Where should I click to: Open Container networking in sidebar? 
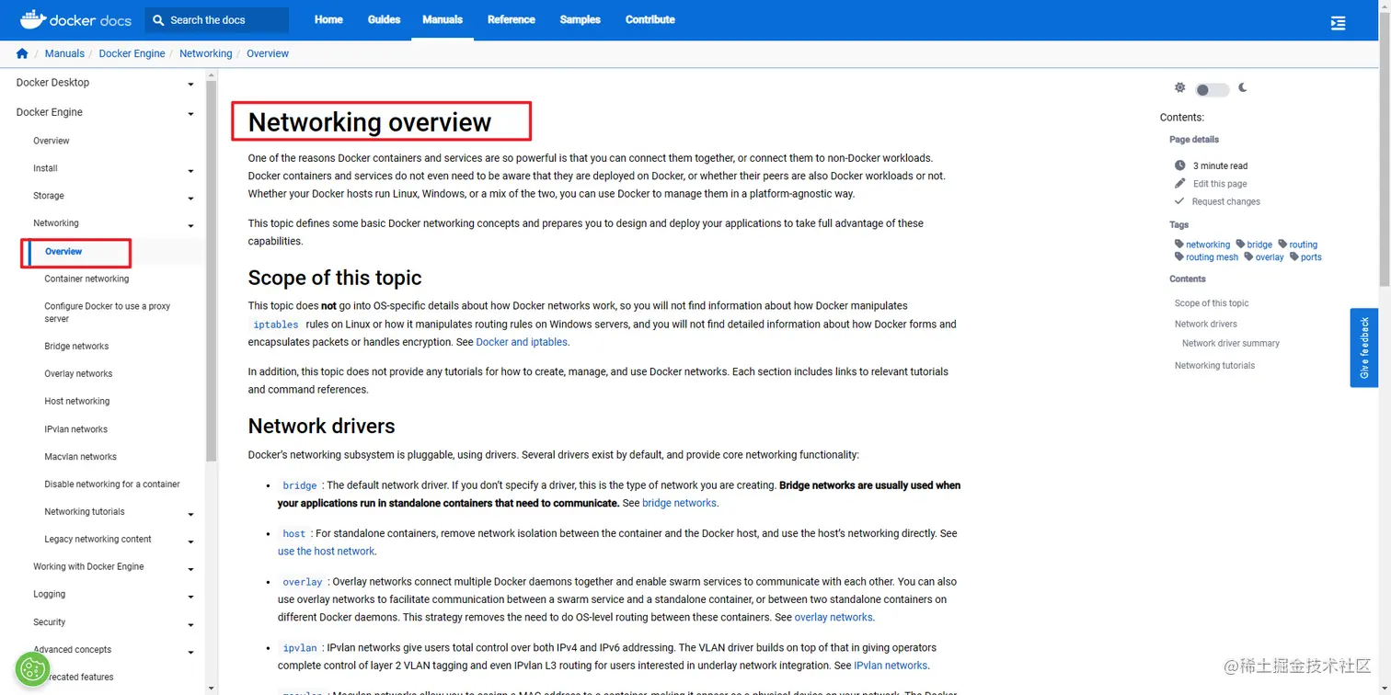[86, 279]
